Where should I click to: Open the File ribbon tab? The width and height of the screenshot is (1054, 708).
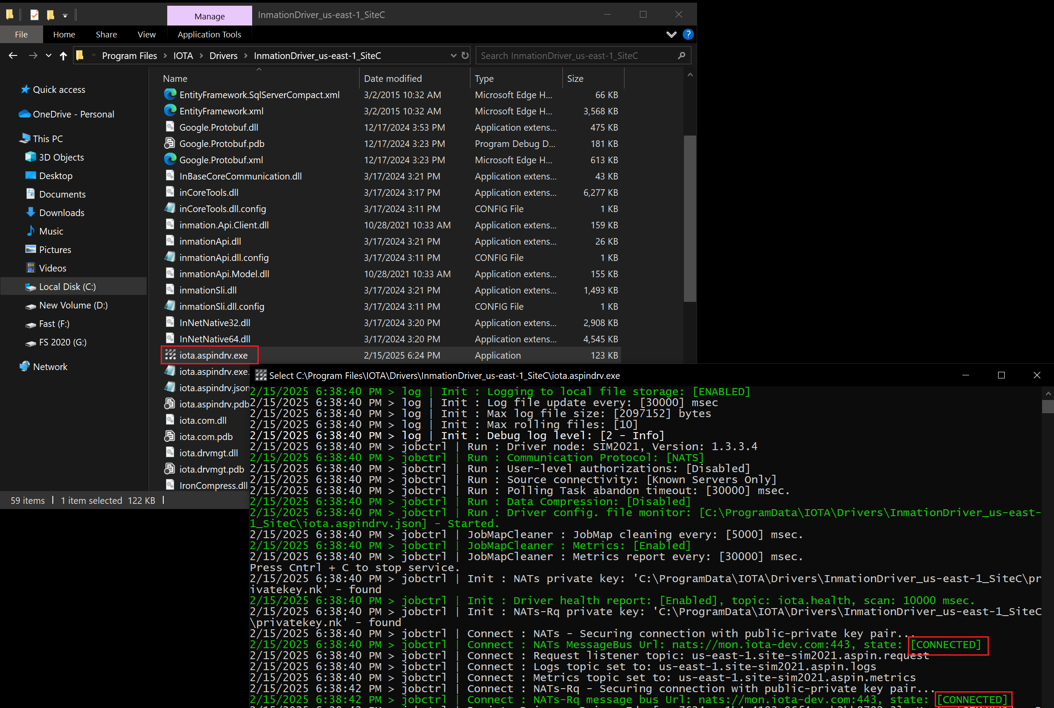tap(21, 34)
